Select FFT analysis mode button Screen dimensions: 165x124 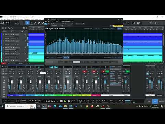(x=84, y=62)
